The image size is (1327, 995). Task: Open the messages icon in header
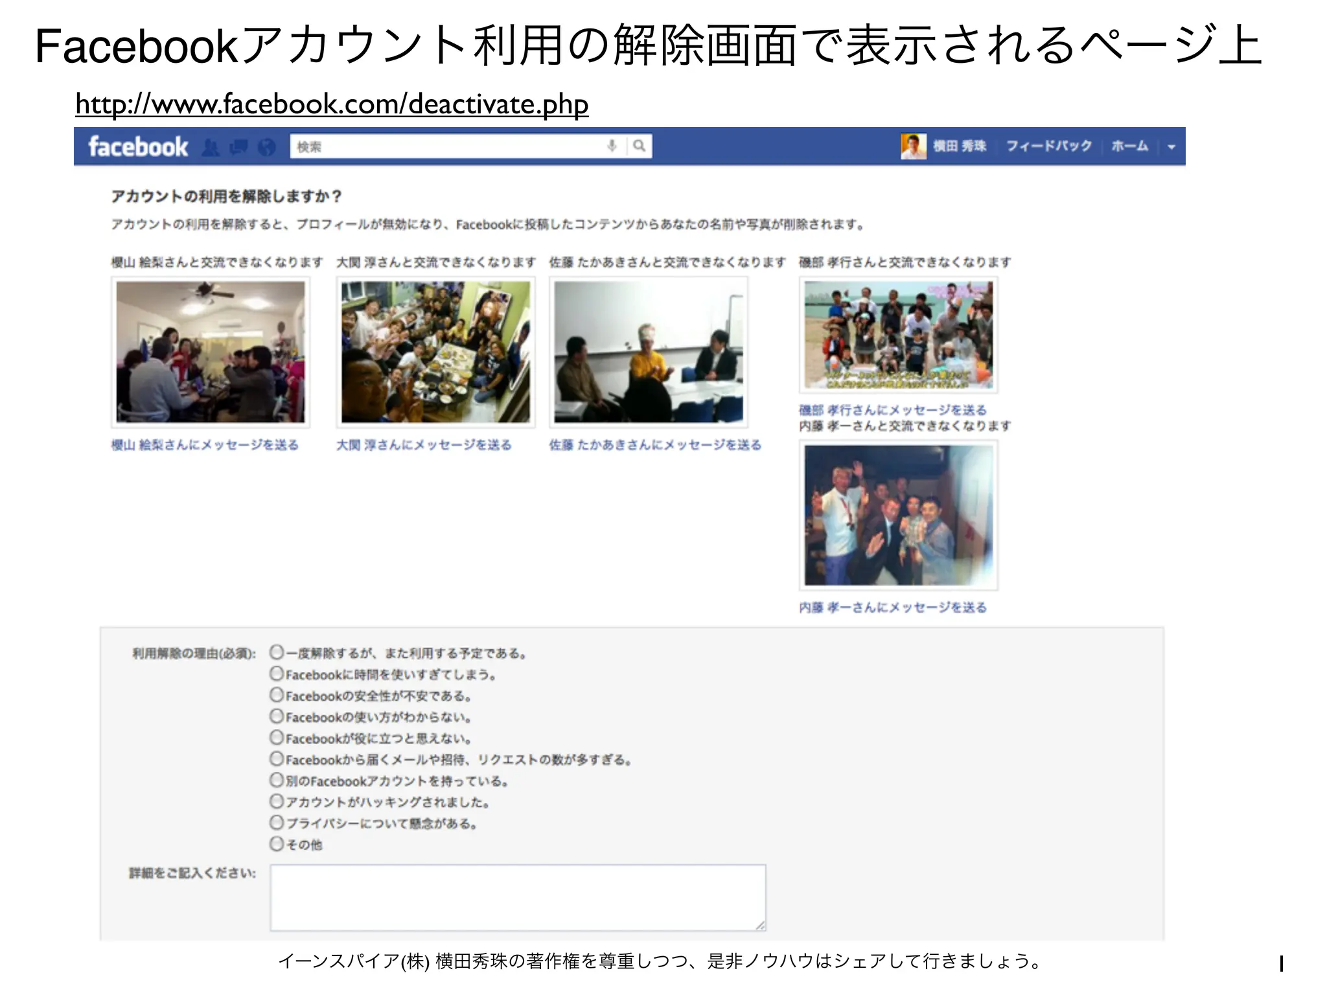pos(238,148)
